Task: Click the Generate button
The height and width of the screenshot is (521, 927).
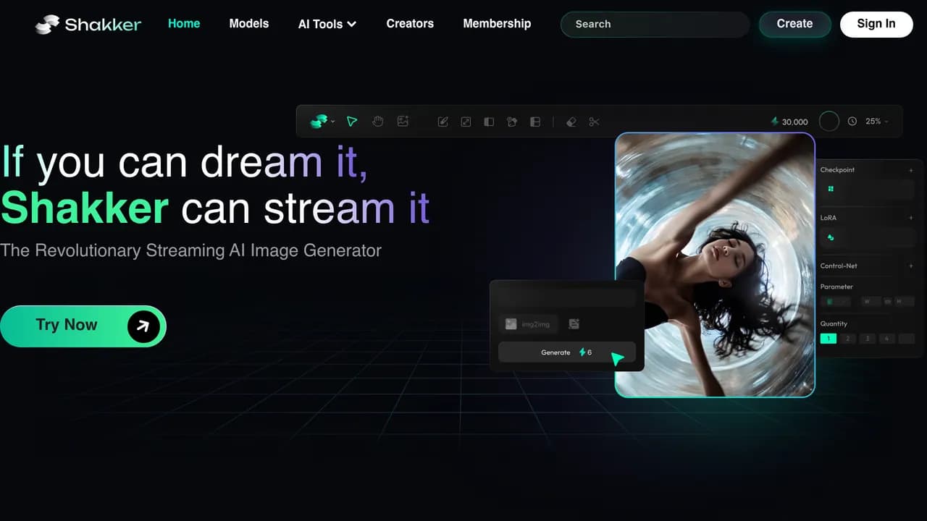Action: pyautogui.click(x=567, y=352)
